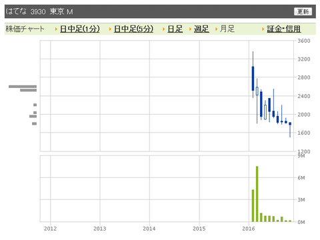Image resolution: width=320 pixels, height=240 pixels.
Task: Click the 2016 year axis label
Action: pos(249,229)
